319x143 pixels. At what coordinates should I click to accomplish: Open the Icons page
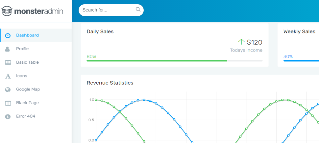(x=36, y=76)
